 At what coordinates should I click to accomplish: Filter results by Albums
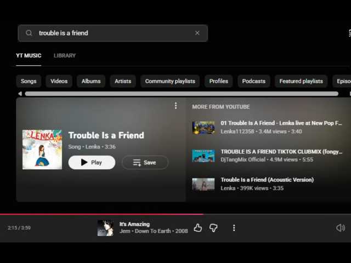[91, 81]
